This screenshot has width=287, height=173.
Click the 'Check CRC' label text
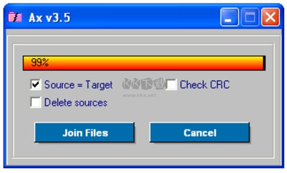pos(205,85)
